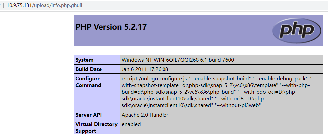Viewport: 328px width, 134px height.
Task: Select the System row label
Action: pyautogui.click(x=85, y=60)
